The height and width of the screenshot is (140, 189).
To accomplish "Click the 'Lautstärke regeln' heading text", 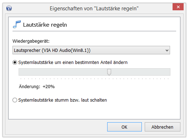I will click(45, 25).
